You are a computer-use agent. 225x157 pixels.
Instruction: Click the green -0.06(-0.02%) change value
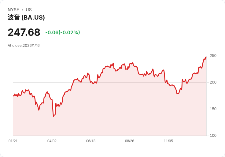tap(63, 32)
